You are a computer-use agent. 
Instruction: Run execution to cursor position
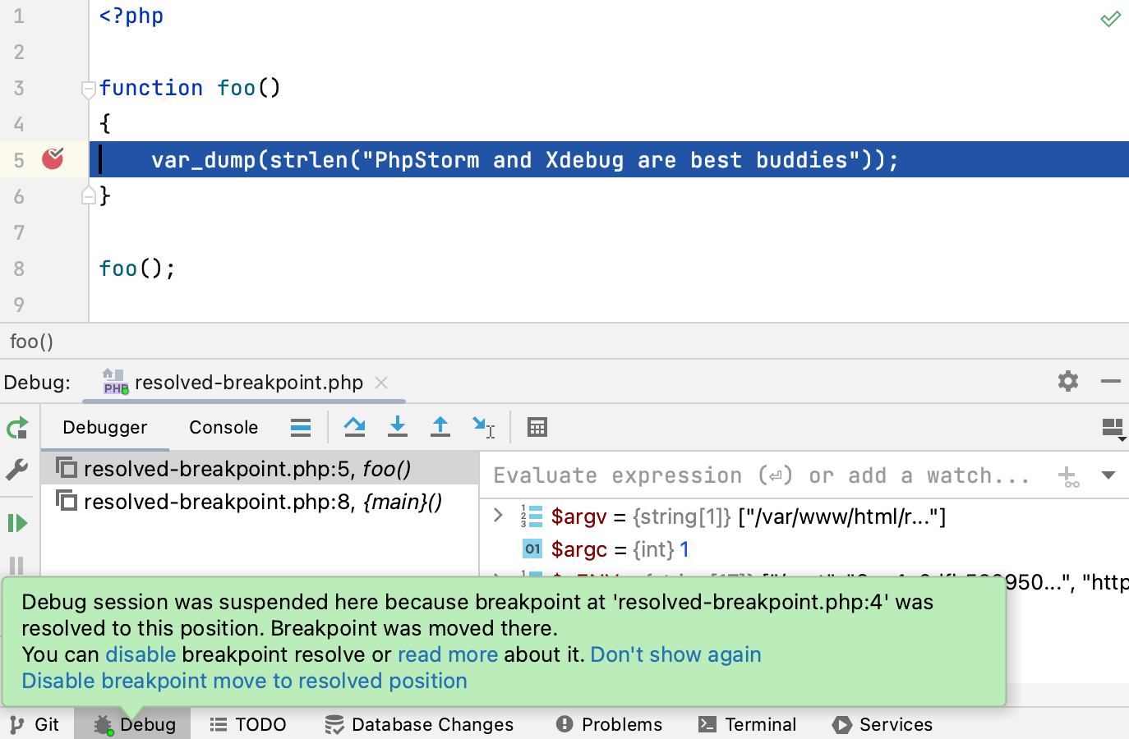(x=484, y=427)
